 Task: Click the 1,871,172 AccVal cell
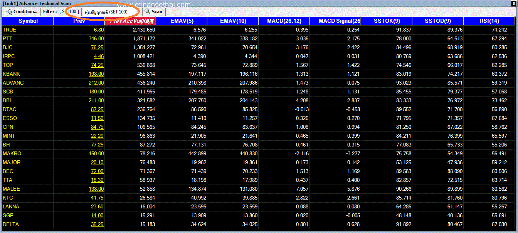(144, 38)
